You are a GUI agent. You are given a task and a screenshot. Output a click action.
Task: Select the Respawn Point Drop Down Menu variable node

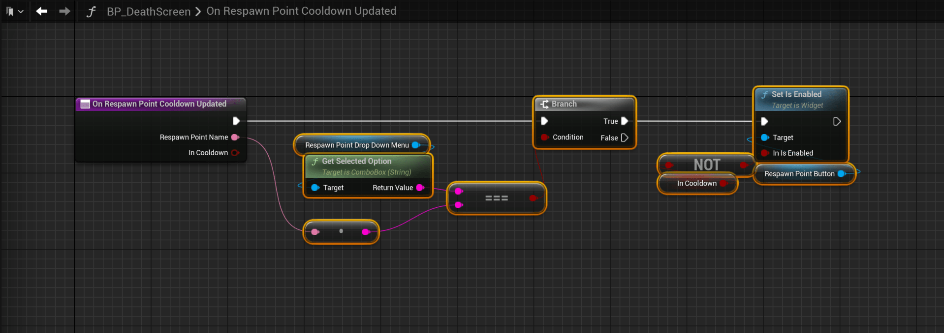pos(362,145)
